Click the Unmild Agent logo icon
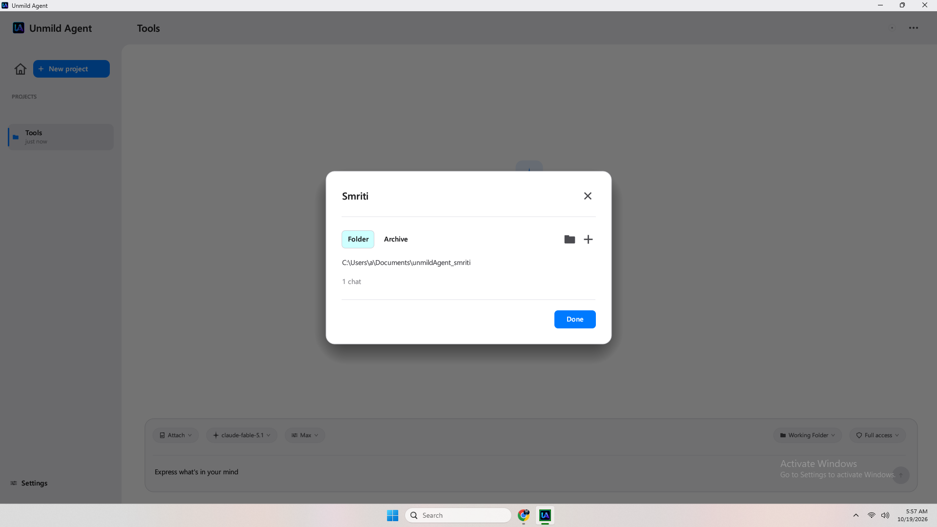This screenshot has height=527, width=937. pos(19,28)
